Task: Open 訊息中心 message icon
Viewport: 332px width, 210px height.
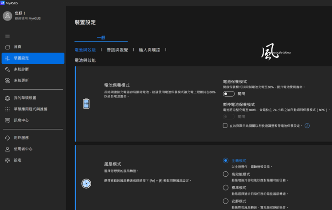Action: pyautogui.click(x=7, y=121)
